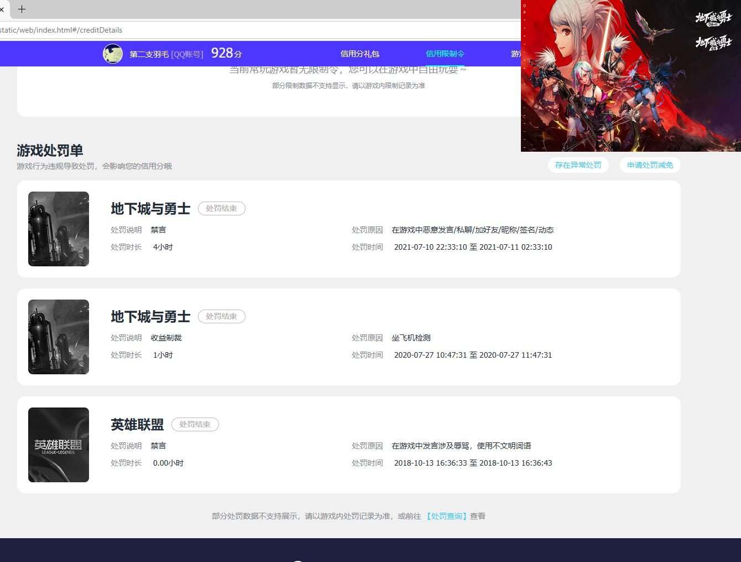Click "禁言" in the 2021 地下城与勇士 card

158,230
